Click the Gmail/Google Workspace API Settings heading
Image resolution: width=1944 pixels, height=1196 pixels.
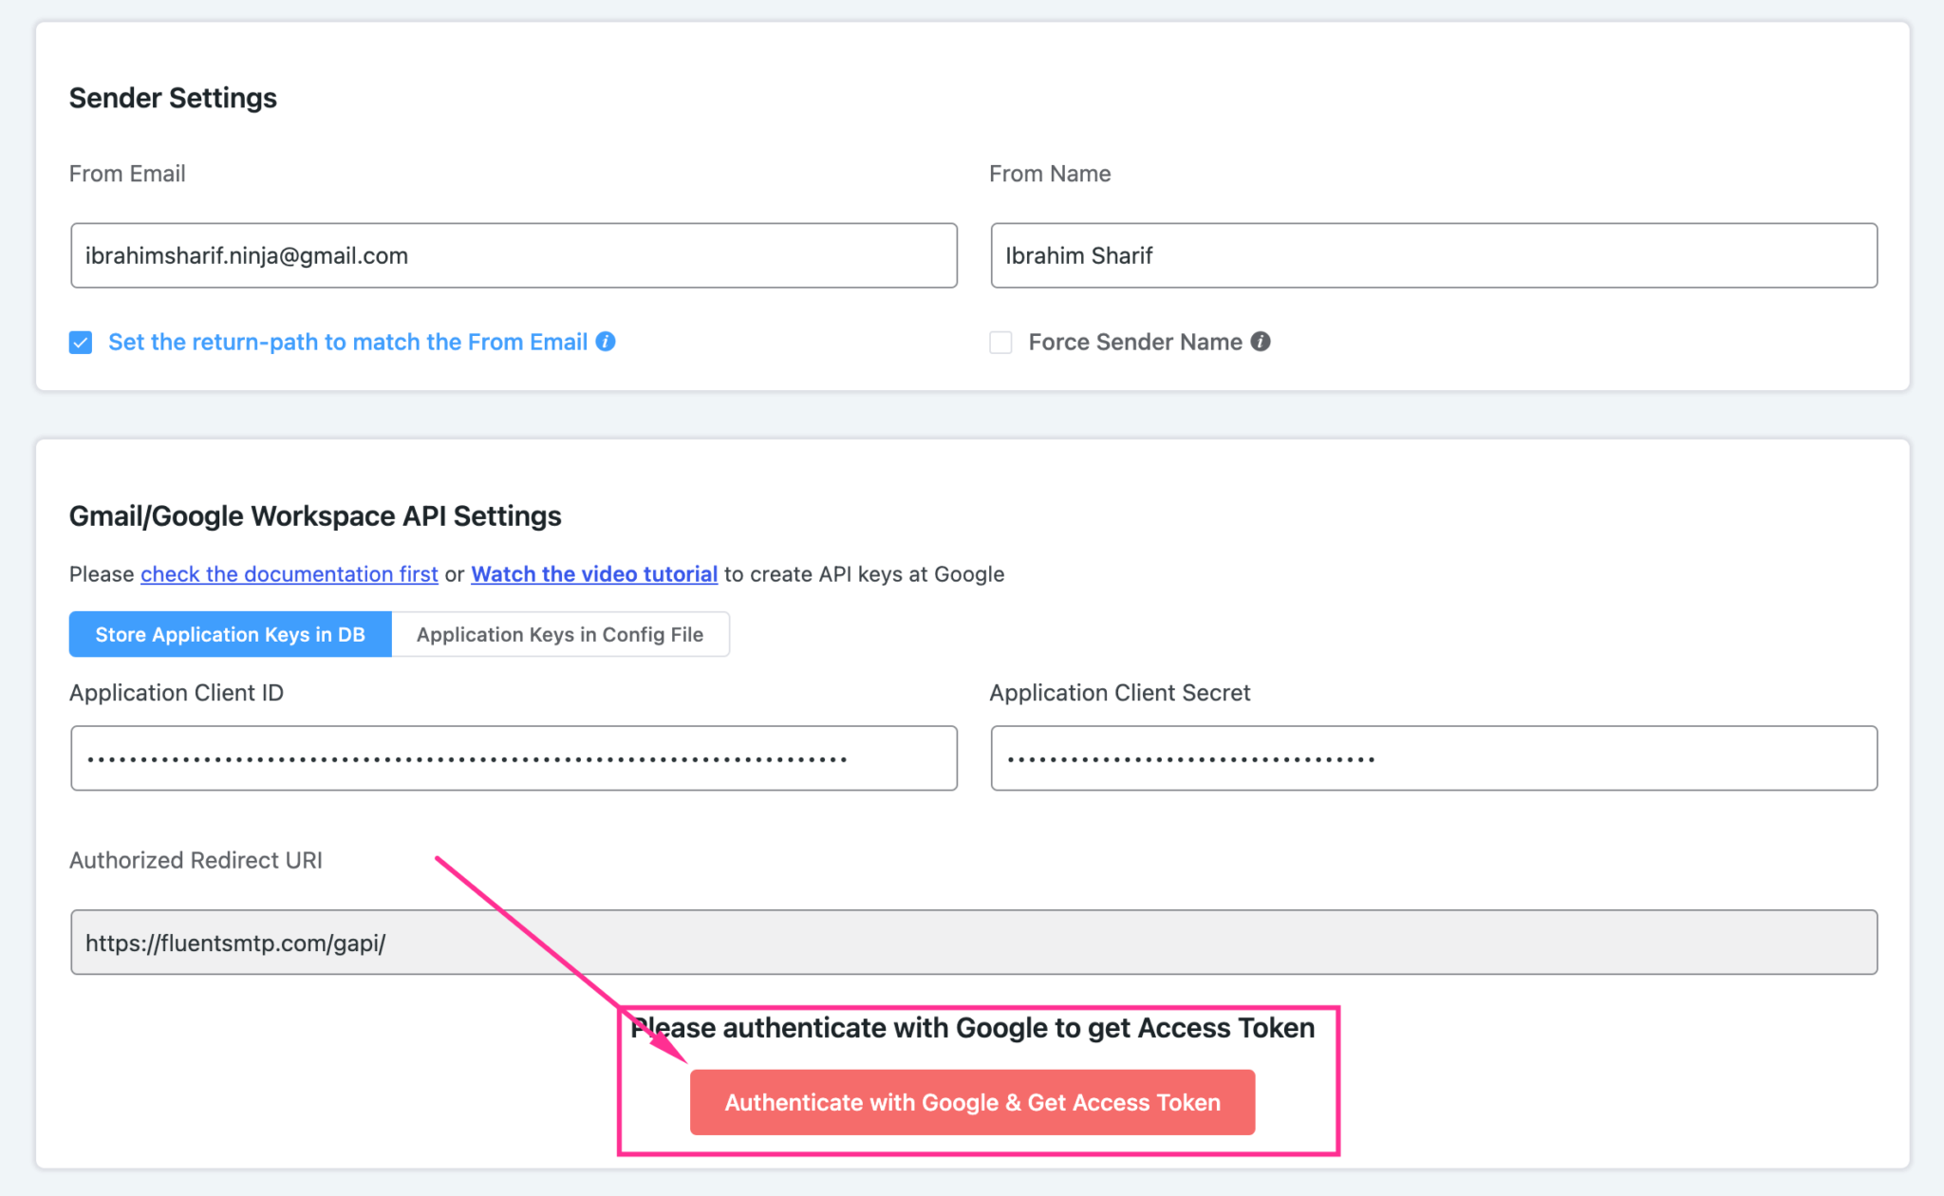click(315, 515)
